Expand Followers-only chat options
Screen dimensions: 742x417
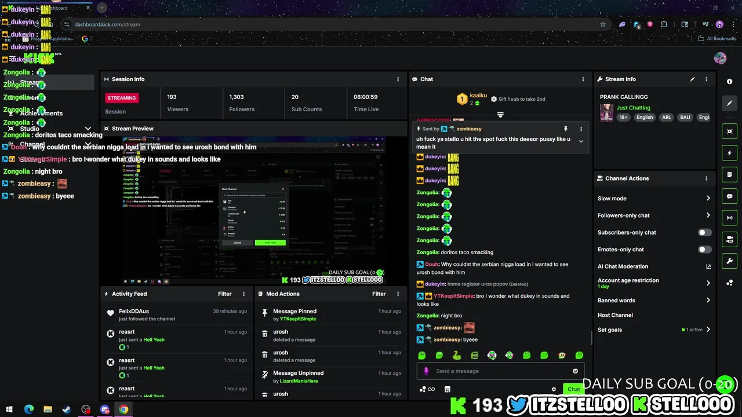click(708, 215)
